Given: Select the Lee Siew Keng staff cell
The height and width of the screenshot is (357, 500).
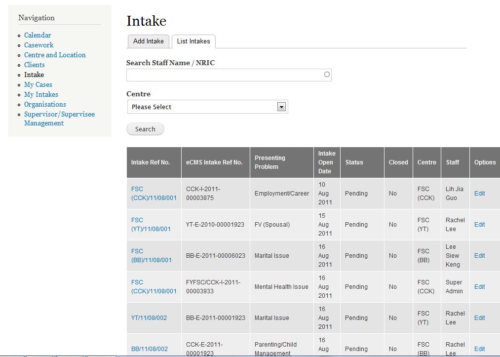Looking at the screenshot, I should (x=455, y=256).
